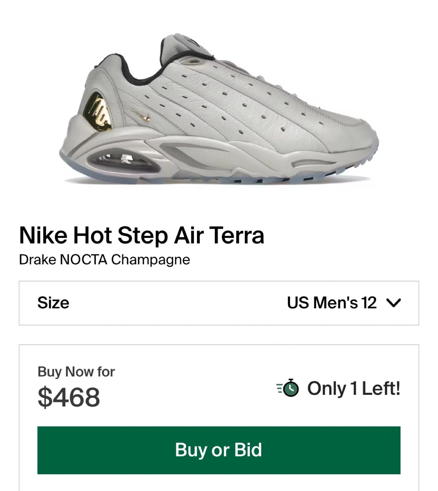Open the US Men's 12 size selector
Viewport: 438px width, 491px height.
pos(332,303)
